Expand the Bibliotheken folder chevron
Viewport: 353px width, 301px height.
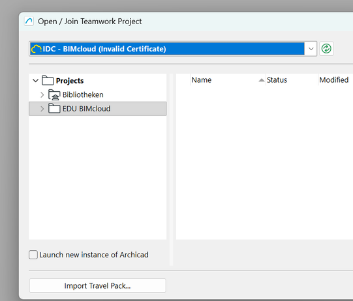pos(42,95)
